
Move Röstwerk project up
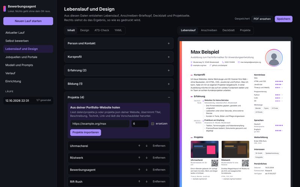pos(139,157)
